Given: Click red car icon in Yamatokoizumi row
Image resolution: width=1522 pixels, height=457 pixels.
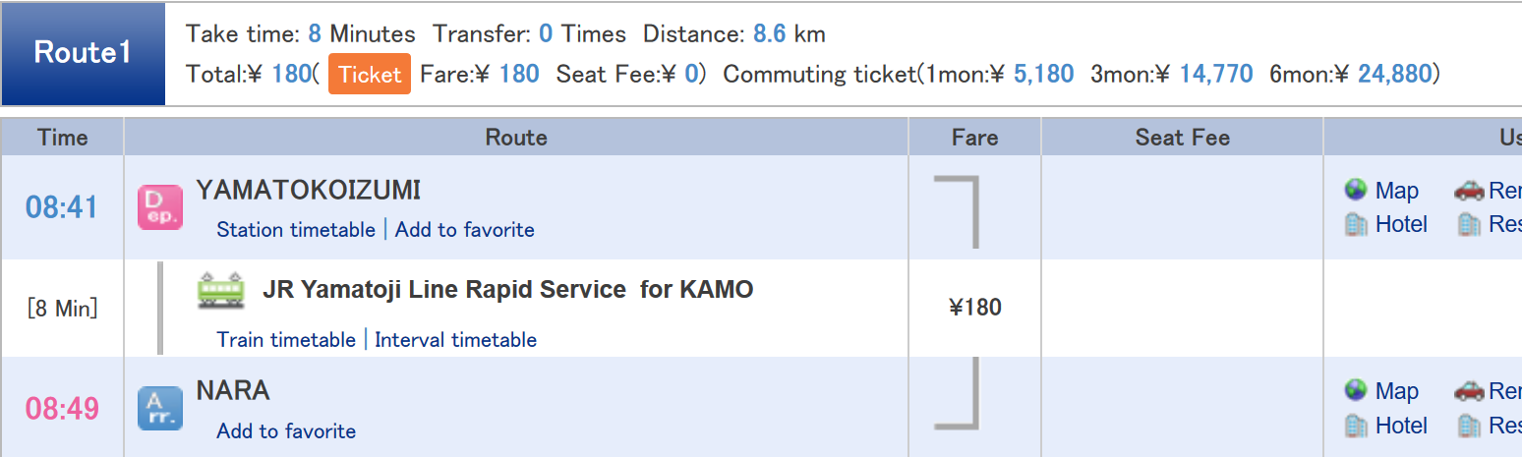Looking at the screenshot, I should tap(1469, 190).
